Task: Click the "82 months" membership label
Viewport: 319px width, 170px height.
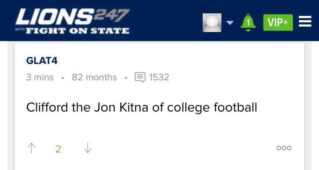Action: coord(94,77)
